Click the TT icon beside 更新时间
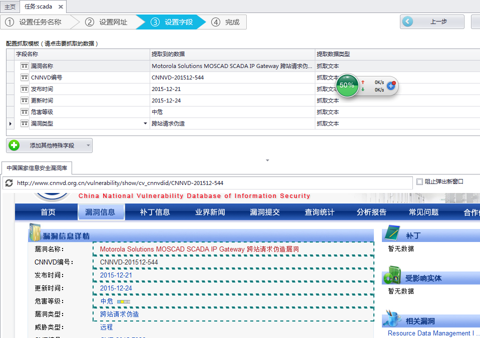480x338 pixels. tap(25, 100)
